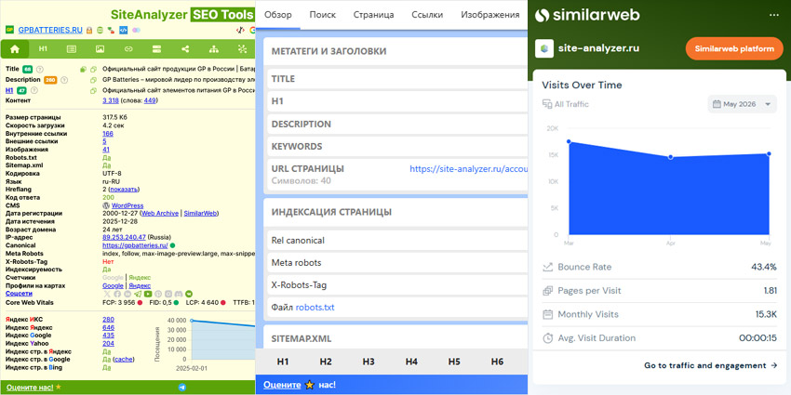Click the help icon in the H1 row
Image resolution: width=791 pixels, height=395 pixels.
coord(34,91)
